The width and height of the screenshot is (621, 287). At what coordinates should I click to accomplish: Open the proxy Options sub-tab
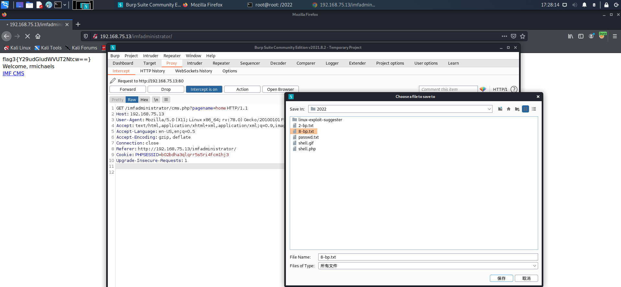230,71
